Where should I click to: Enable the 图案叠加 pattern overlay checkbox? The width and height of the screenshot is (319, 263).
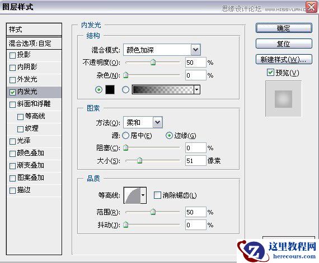coord(13,178)
